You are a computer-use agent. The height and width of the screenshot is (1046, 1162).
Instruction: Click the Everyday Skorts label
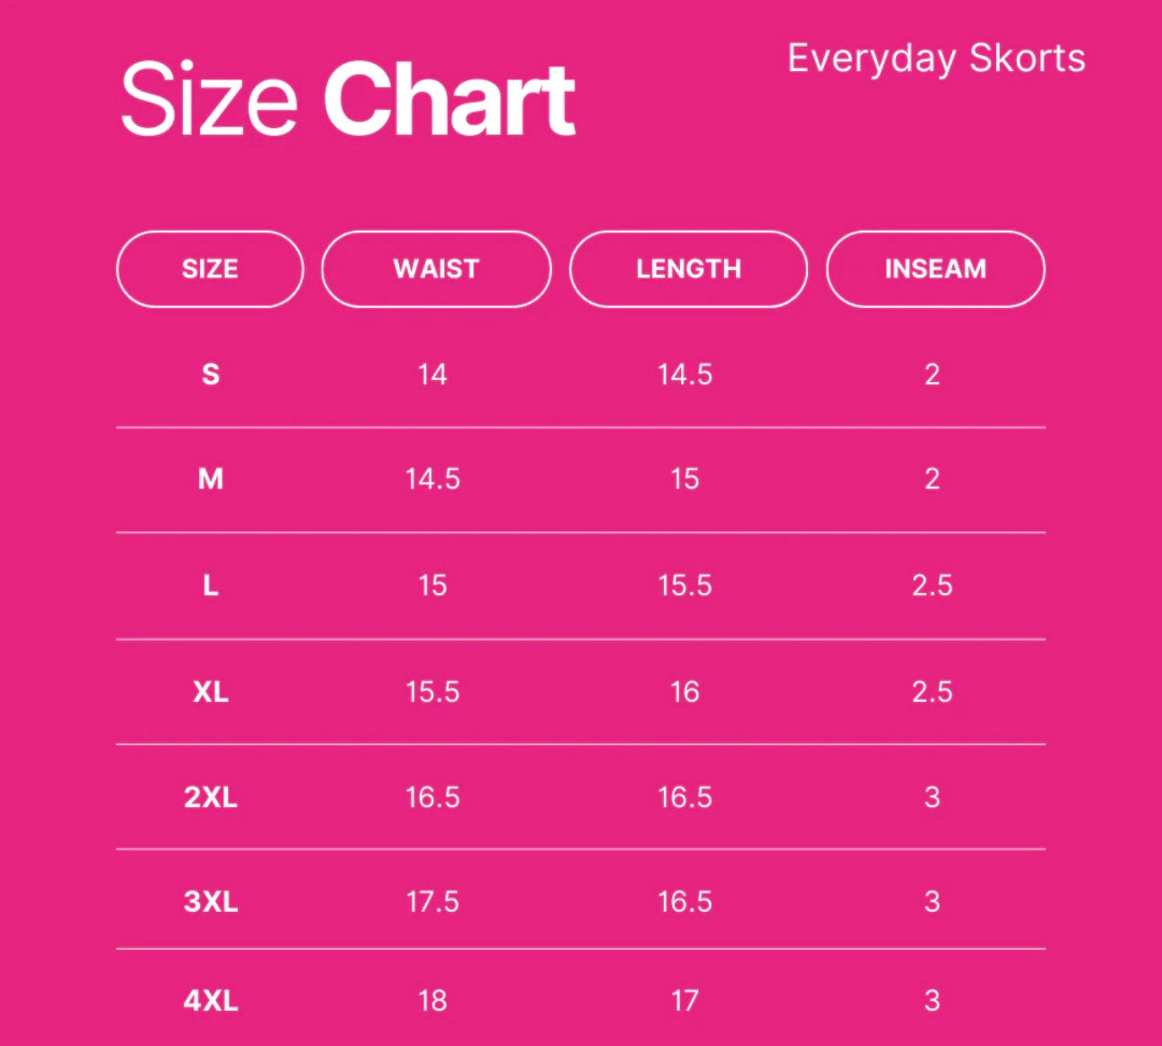(936, 59)
